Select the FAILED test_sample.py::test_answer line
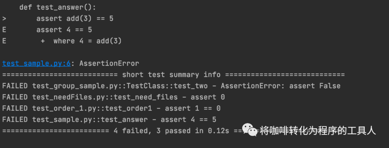This screenshot has height=148, width=389. click(109, 120)
